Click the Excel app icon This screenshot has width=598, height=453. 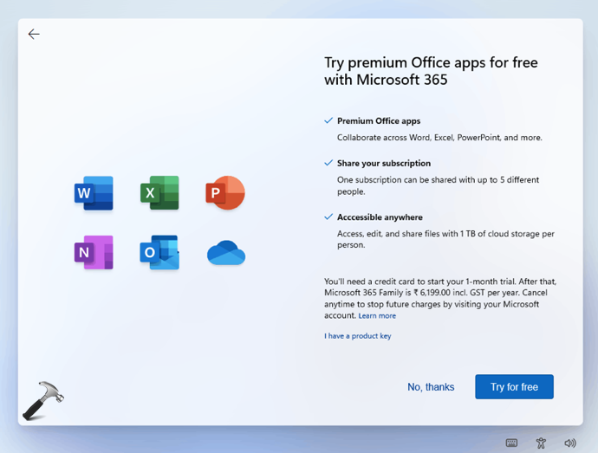(x=159, y=193)
